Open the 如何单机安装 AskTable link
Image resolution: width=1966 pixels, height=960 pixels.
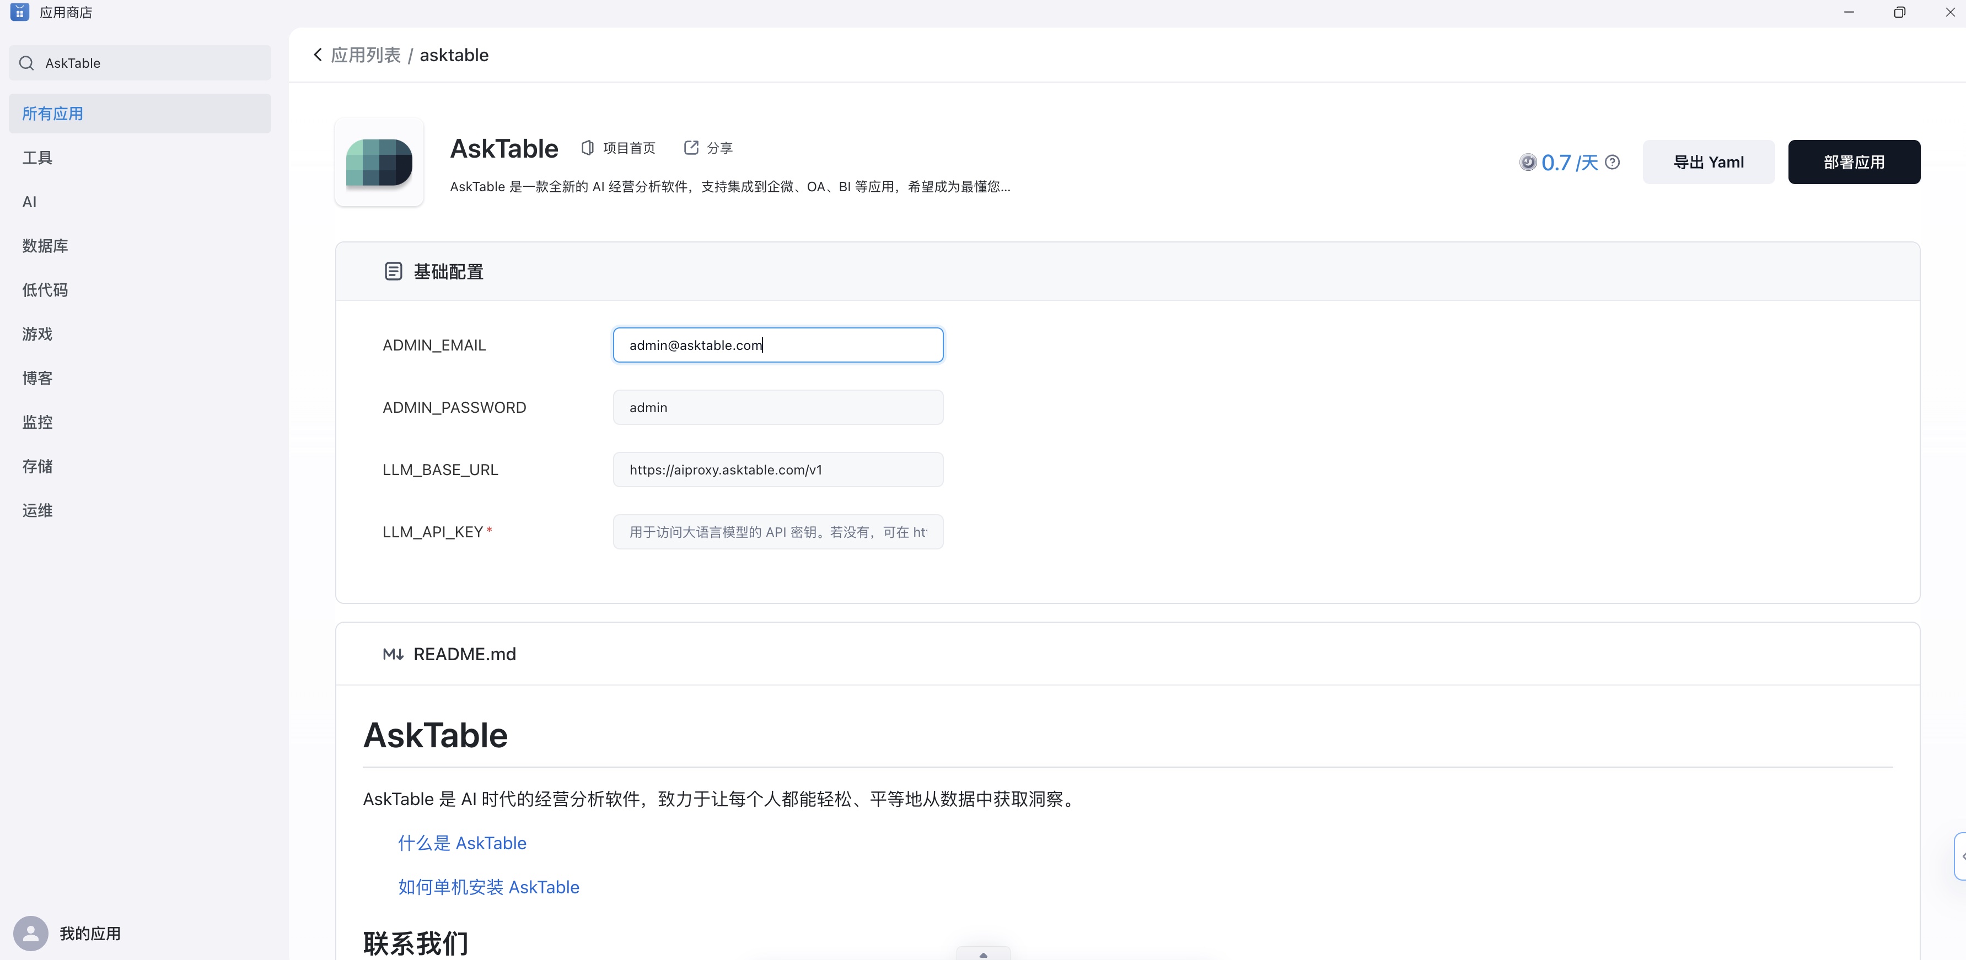(488, 887)
